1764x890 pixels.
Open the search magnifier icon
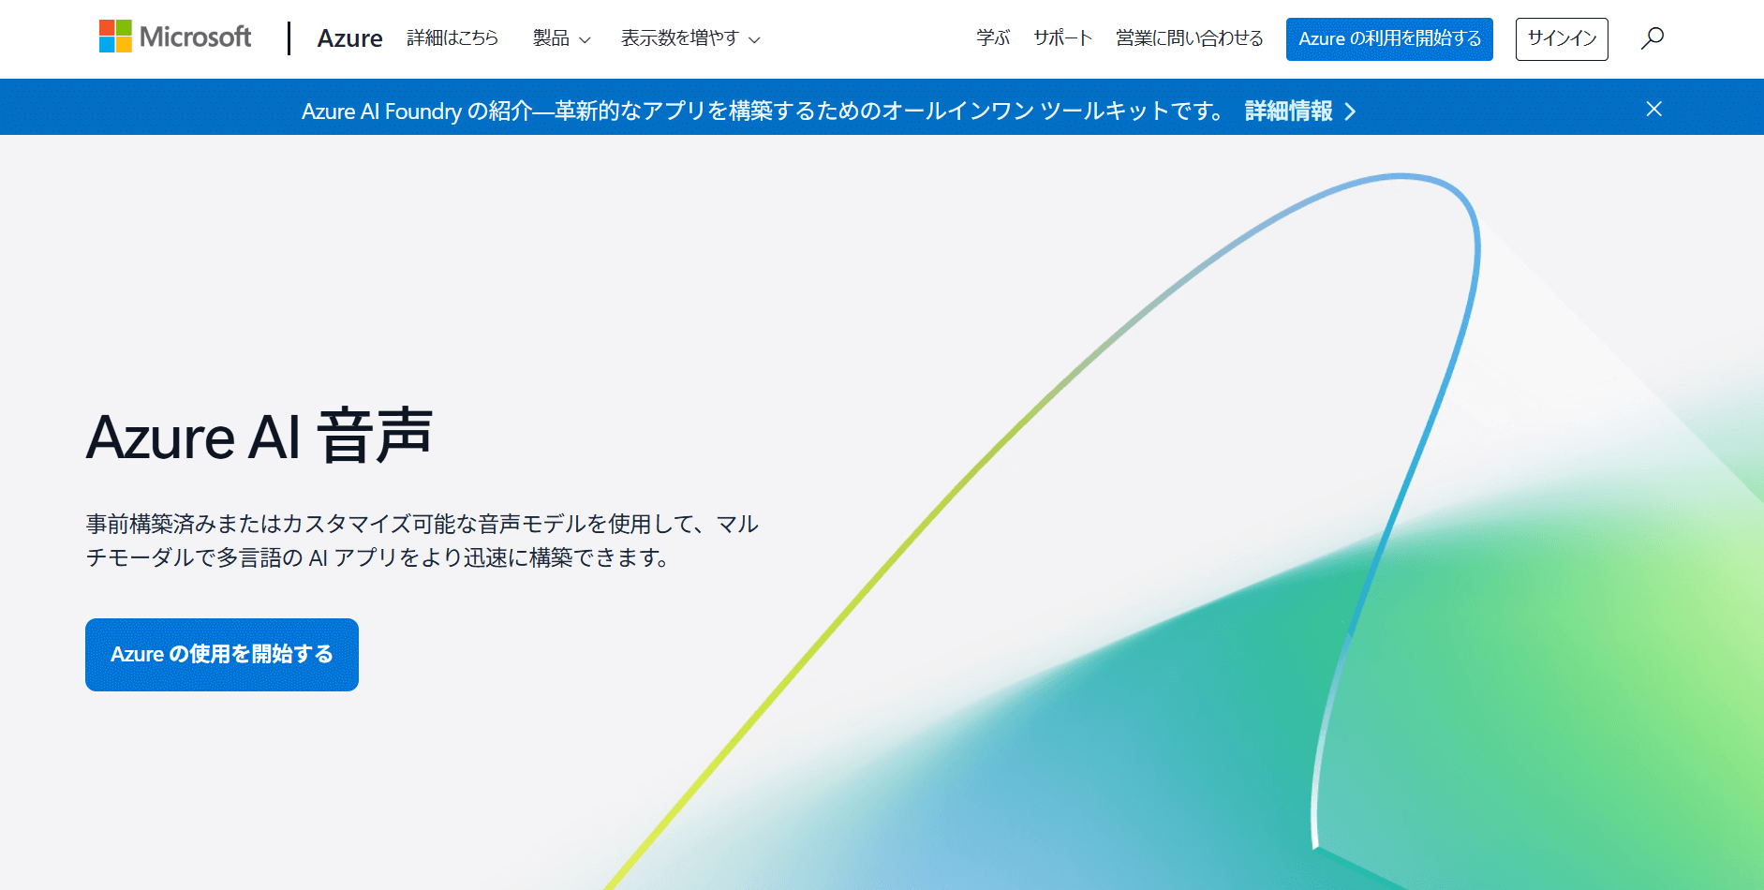[1652, 38]
